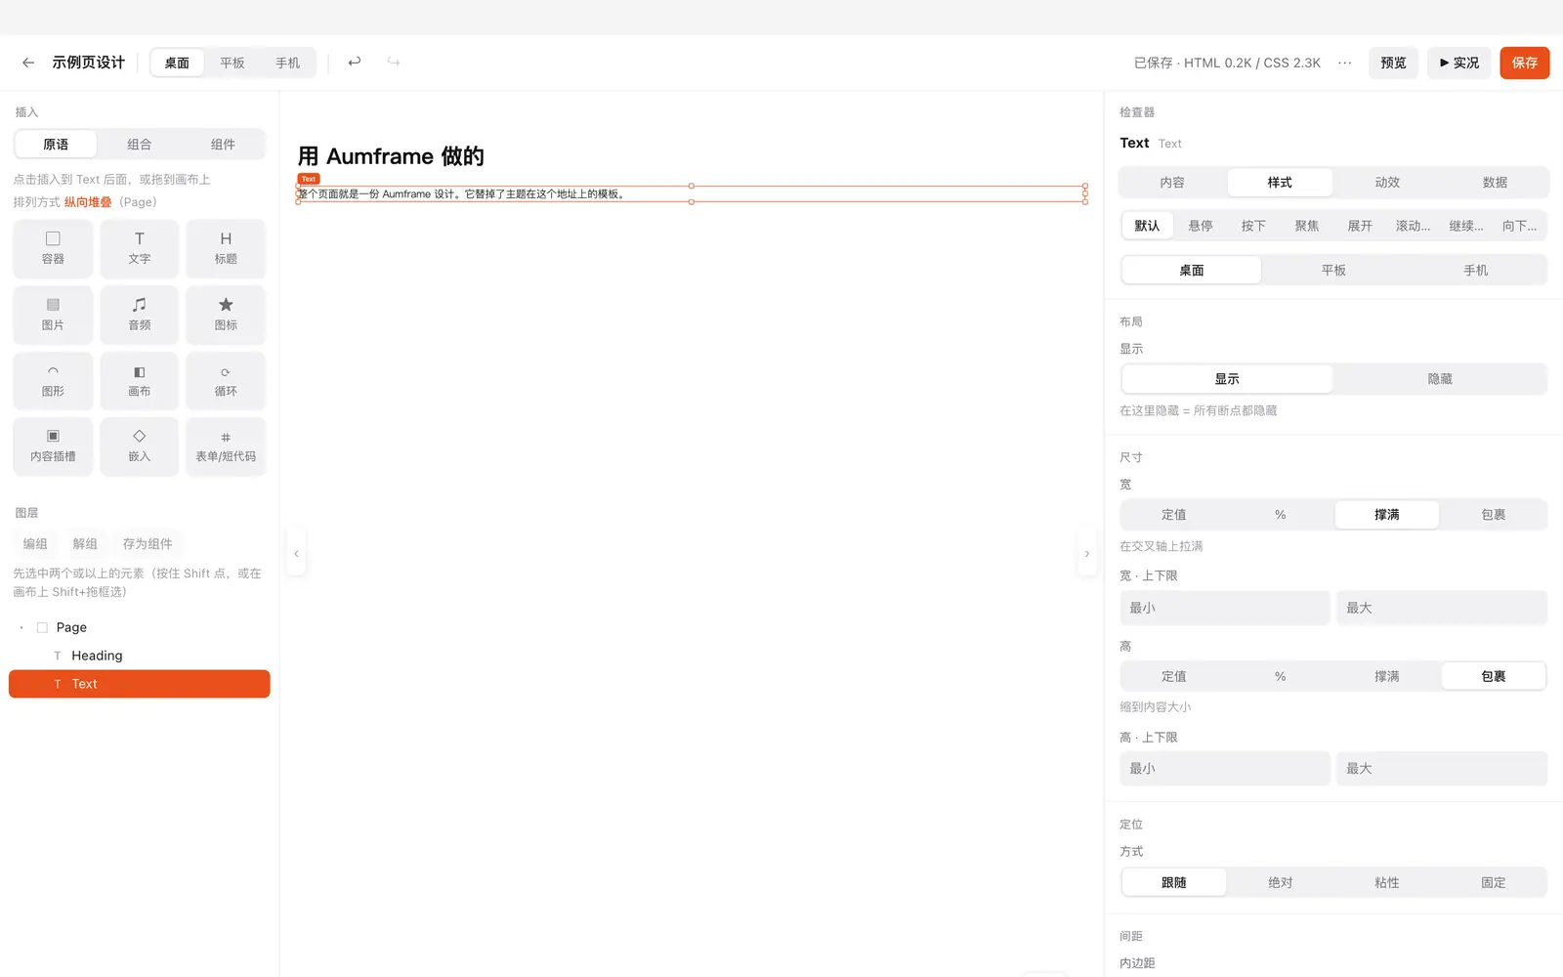Insert a 图标 icon element

pyautogui.click(x=226, y=315)
